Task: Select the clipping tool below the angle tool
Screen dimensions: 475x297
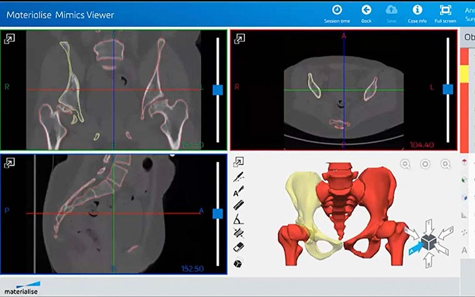Action: point(238,233)
